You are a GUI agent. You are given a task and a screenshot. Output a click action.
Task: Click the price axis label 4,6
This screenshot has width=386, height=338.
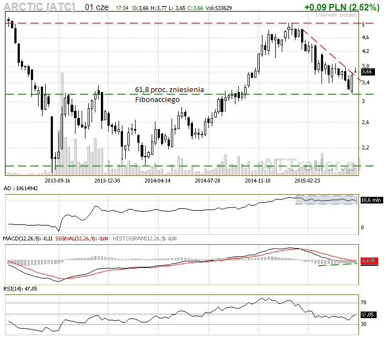[365, 37]
